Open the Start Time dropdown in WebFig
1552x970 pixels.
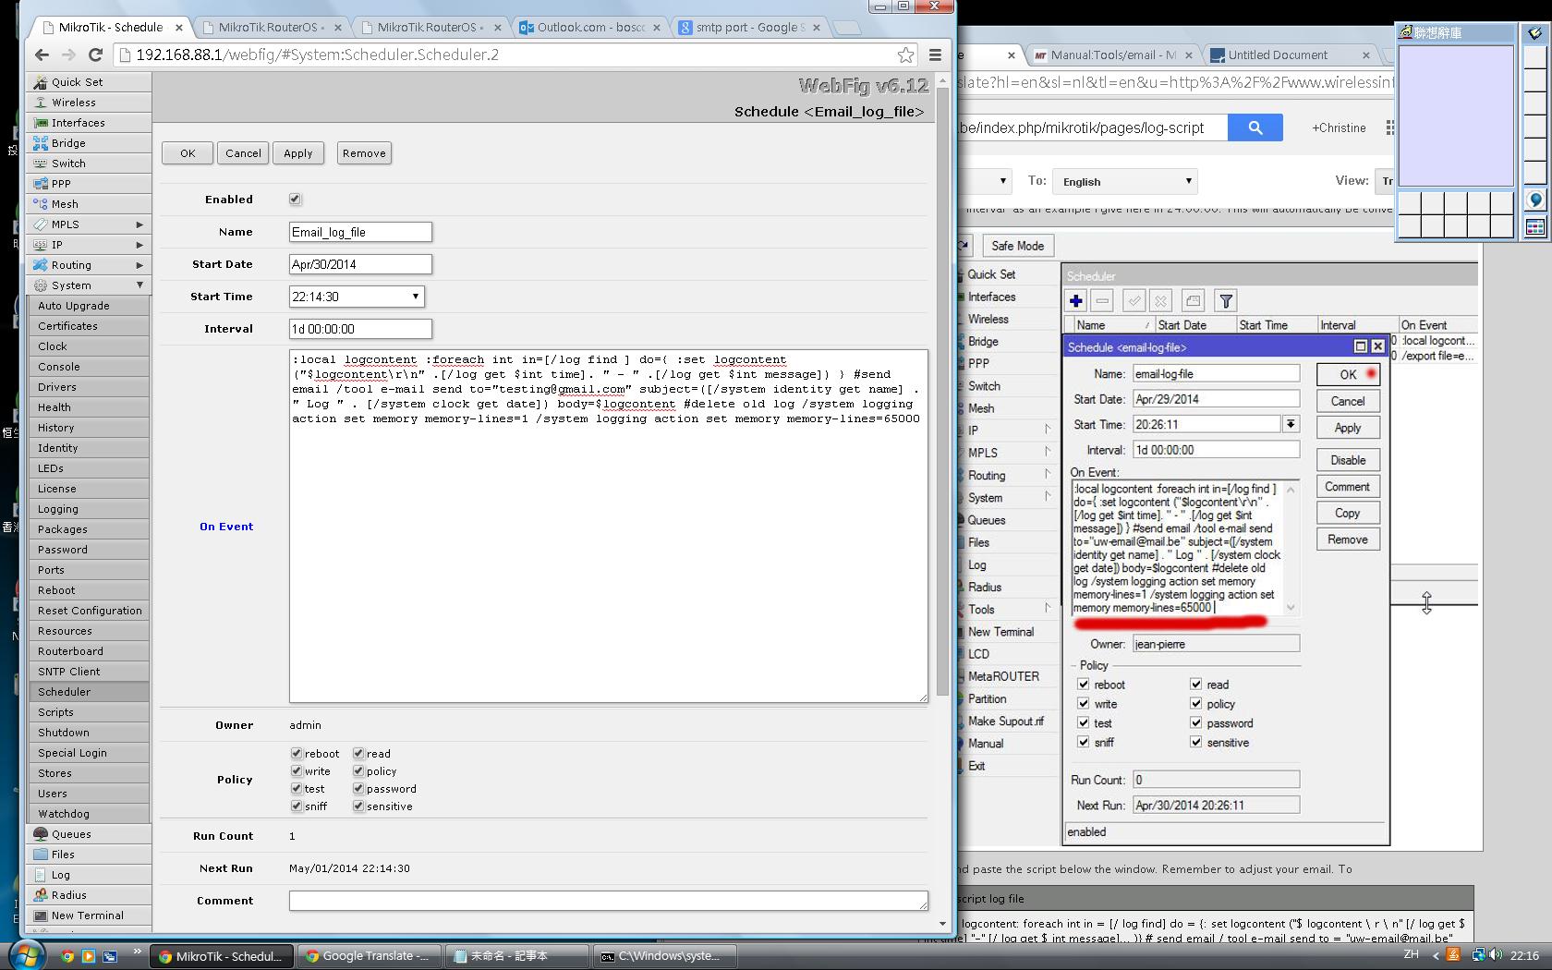(x=415, y=296)
